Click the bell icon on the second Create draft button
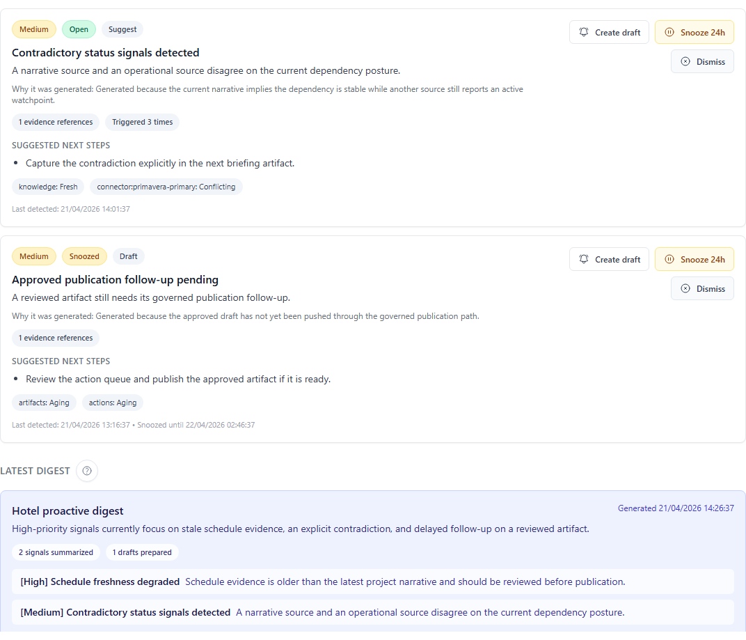The image size is (746, 640). [583, 259]
